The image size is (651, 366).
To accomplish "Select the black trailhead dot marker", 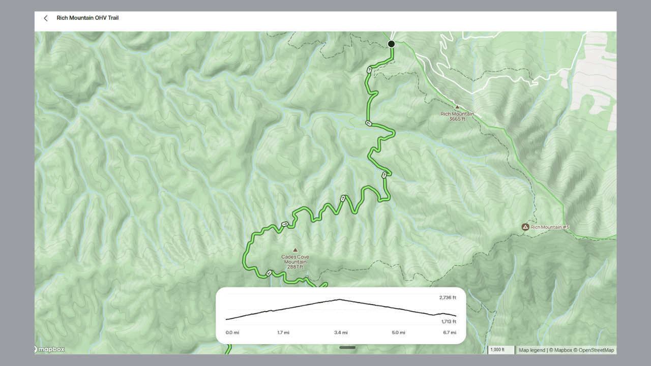I will click(x=391, y=44).
